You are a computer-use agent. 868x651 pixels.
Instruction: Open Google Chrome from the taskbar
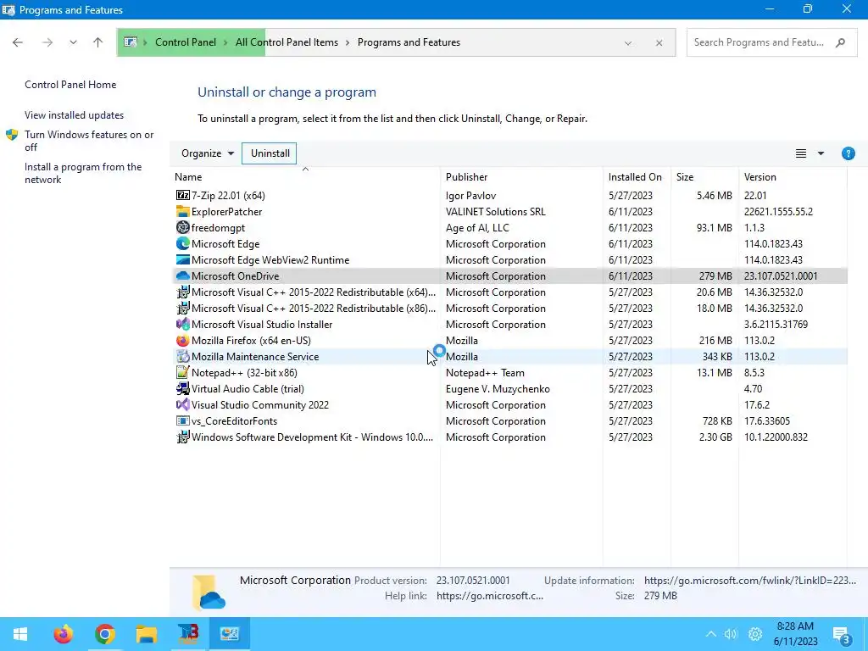104,634
